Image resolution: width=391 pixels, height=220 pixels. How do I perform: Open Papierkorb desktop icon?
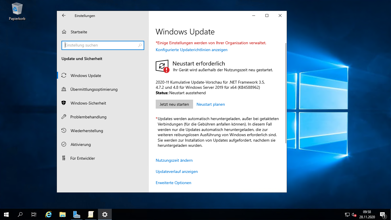coord(17,12)
